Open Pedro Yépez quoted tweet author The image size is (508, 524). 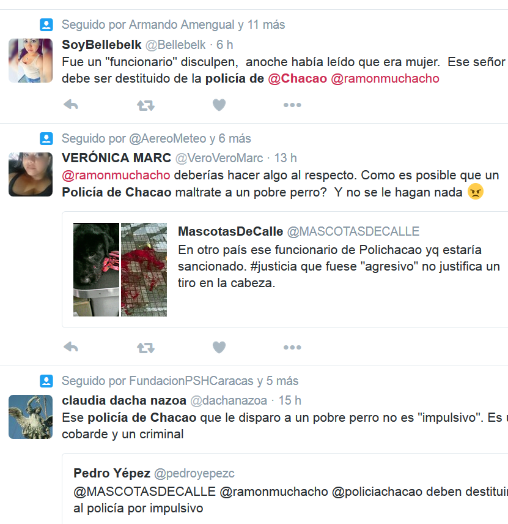[x=112, y=473]
